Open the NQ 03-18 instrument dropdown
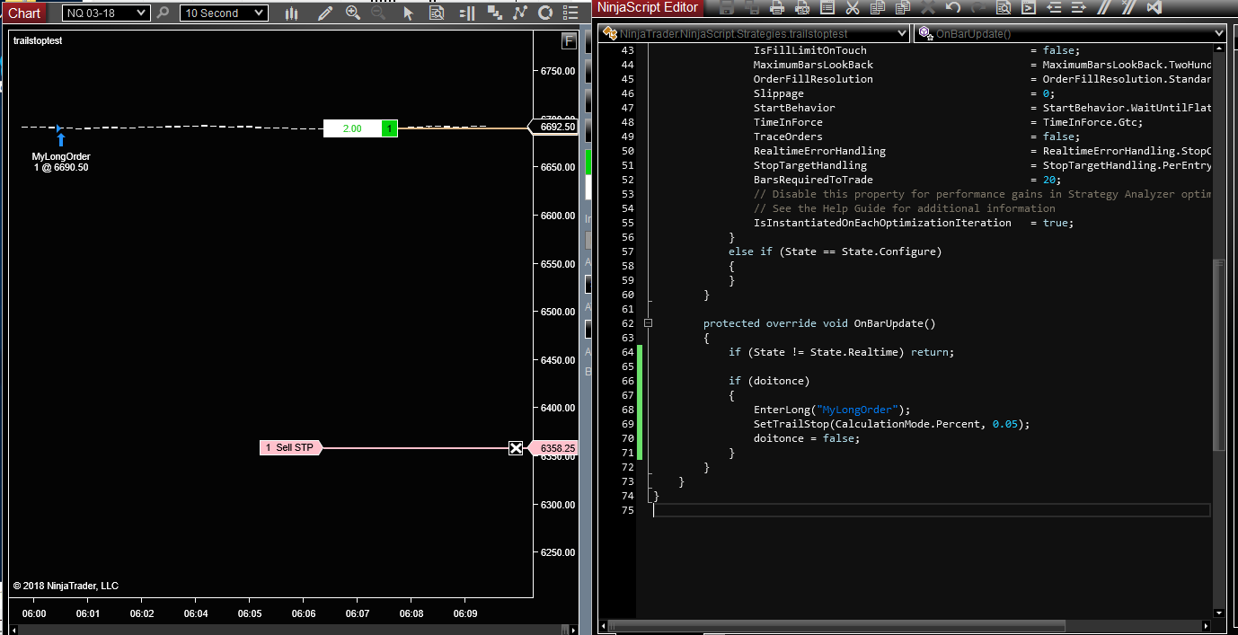This screenshot has height=635, width=1238. pos(106,13)
